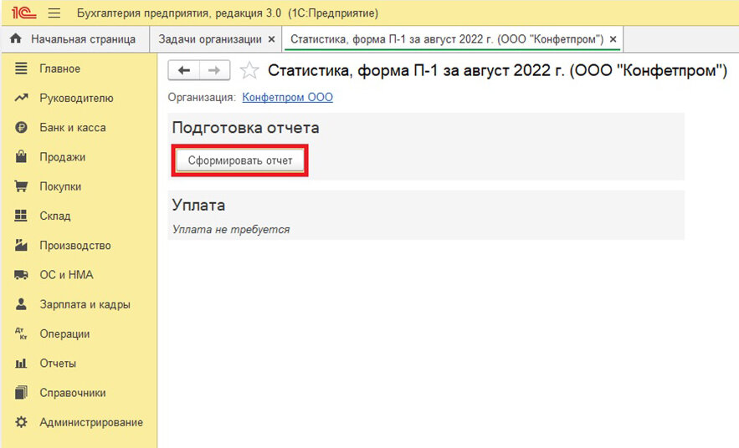Add page to favorites with star
The height and width of the screenshot is (448, 739).
(249, 70)
